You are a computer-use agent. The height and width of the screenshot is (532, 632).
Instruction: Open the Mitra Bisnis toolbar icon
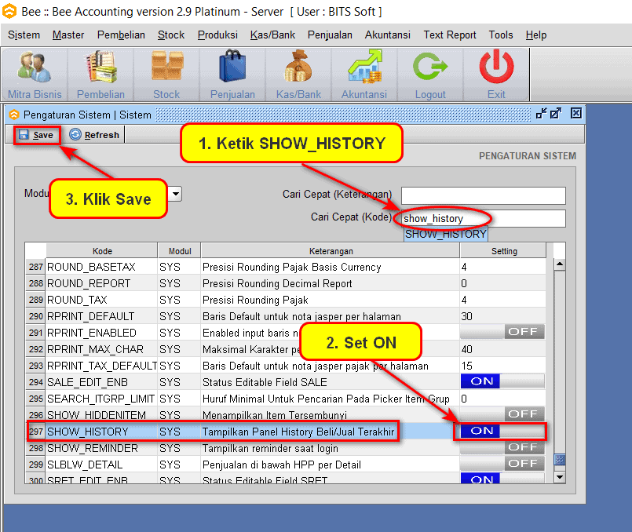click(35, 75)
